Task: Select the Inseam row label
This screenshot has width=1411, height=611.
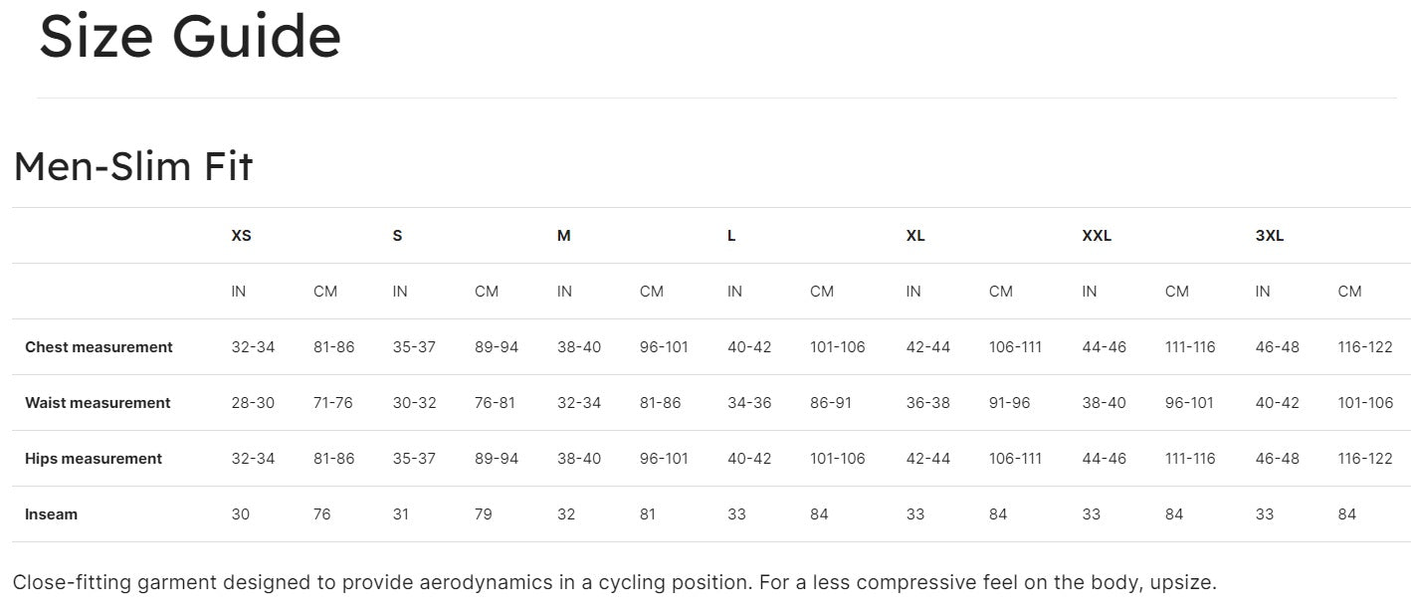Action: [x=51, y=514]
